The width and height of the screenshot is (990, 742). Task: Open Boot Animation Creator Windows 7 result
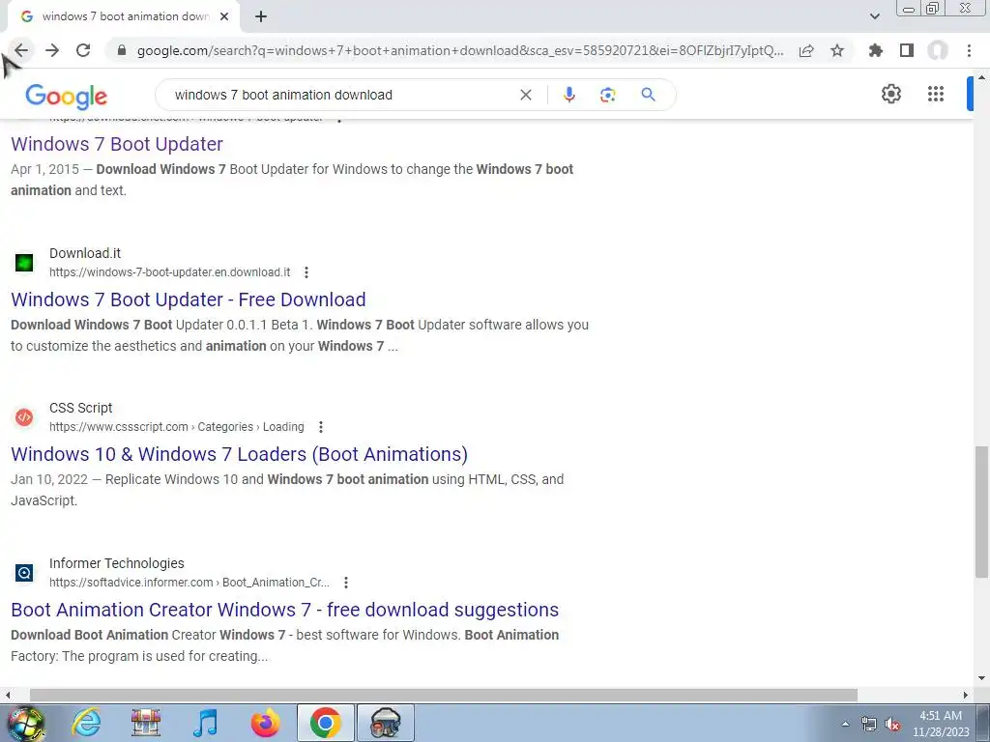tap(285, 610)
